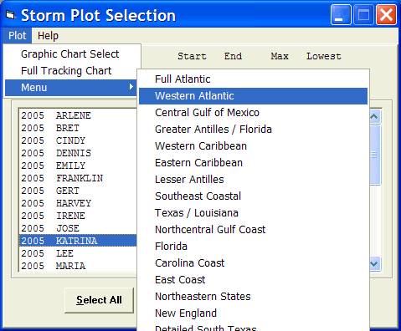Select 2005 DENNIS in storm list
The image size is (401, 331).
[78, 153]
